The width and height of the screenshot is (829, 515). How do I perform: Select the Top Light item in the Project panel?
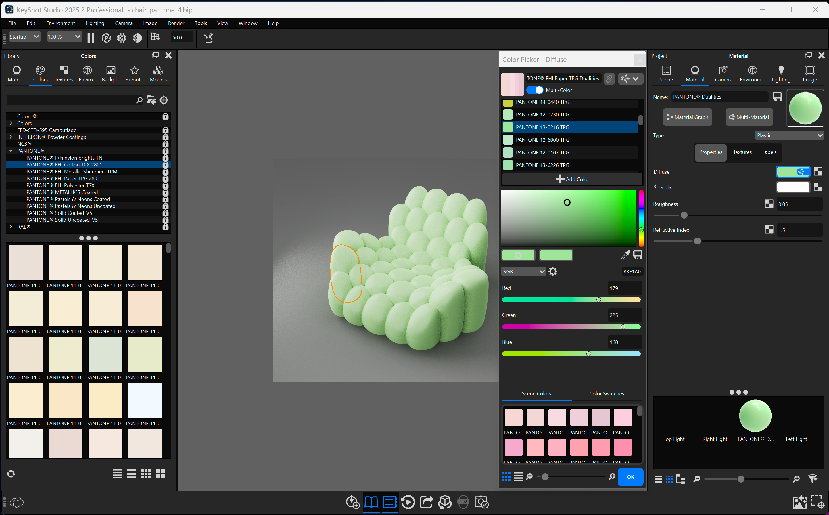674,439
